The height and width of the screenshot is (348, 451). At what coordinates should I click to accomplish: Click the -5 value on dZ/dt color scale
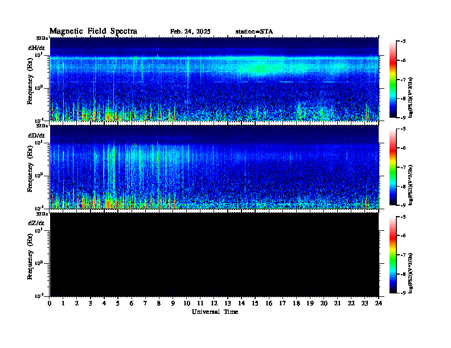point(403,217)
